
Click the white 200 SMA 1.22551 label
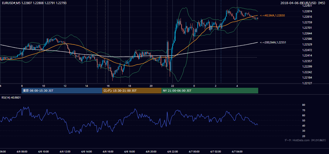(273, 42)
